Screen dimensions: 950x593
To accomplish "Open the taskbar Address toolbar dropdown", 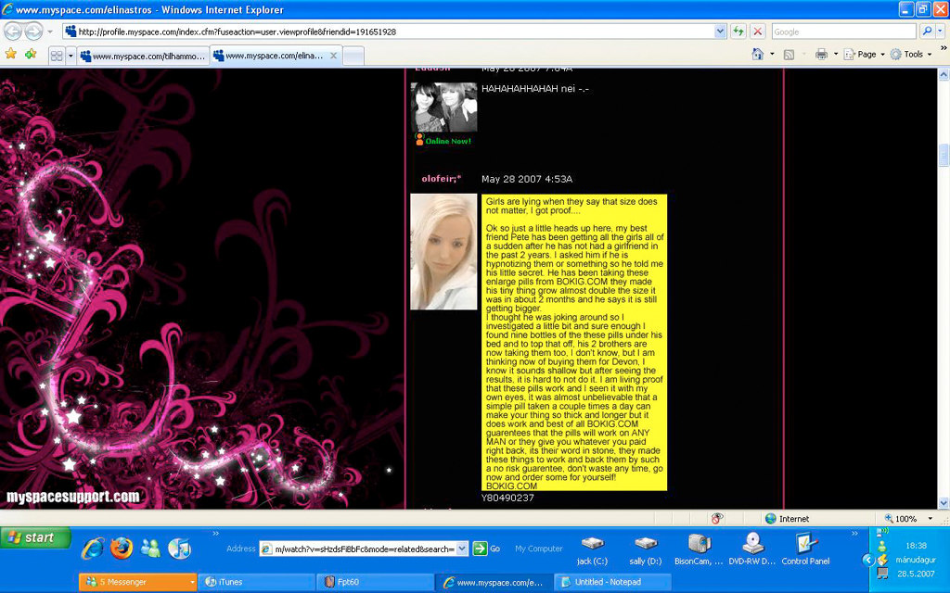I will click(462, 549).
